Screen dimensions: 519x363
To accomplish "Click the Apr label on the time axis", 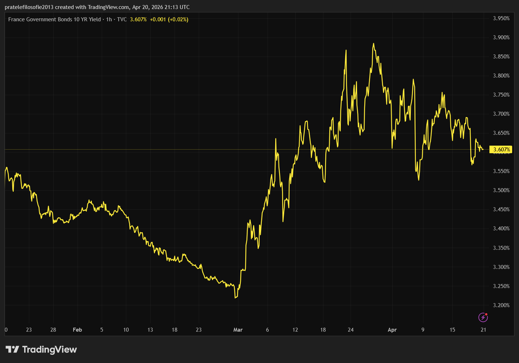I will click(392, 330).
